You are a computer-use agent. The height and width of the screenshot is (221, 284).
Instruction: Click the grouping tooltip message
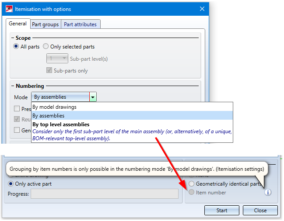[137, 169]
